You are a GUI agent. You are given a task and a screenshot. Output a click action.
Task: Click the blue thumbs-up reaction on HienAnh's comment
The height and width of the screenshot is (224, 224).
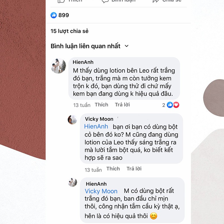(170, 105)
